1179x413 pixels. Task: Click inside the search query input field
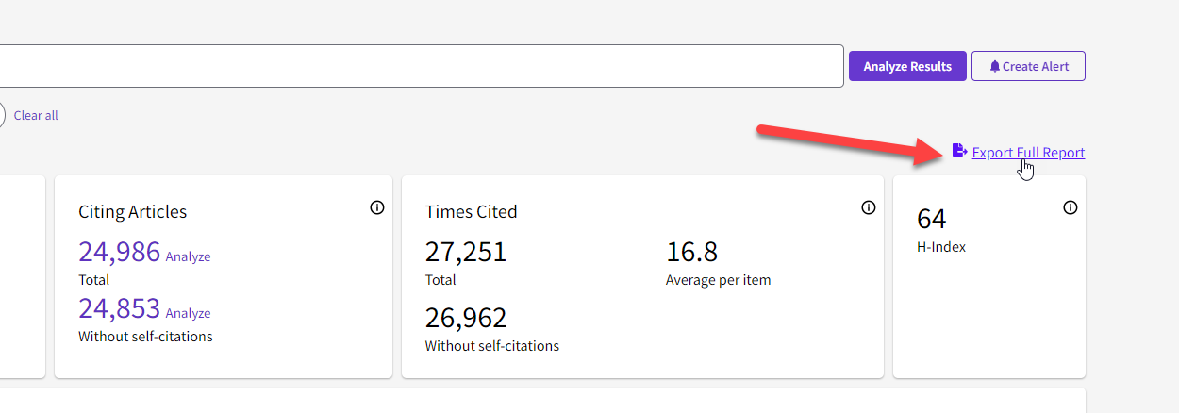pos(422,66)
